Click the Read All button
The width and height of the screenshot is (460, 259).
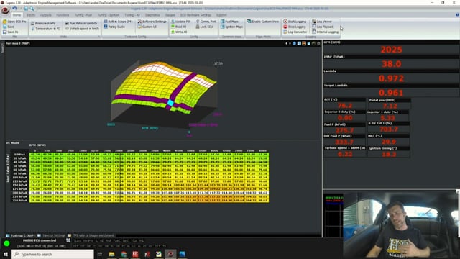[x=179, y=27]
